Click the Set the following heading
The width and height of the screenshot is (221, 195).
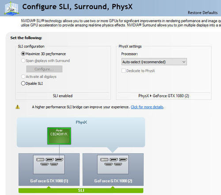(x=26, y=38)
